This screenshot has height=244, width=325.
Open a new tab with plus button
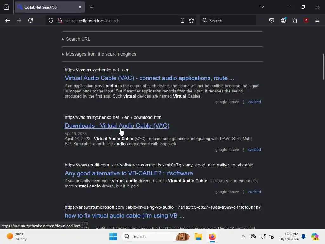(92, 7)
